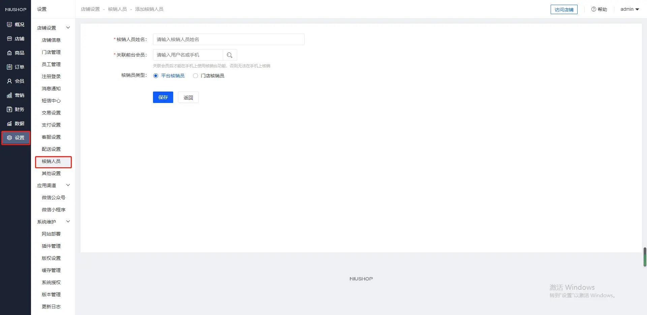The width and height of the screenshot is (647, 315).
Task: Select the 门店核销员 radio button
Action: click(x=195, y=76)
